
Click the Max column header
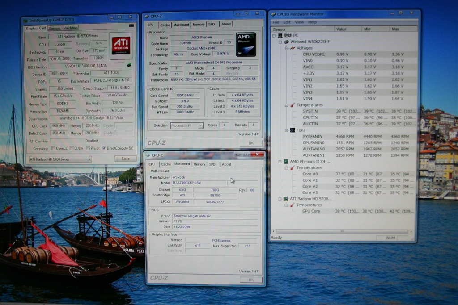(395, 29)
